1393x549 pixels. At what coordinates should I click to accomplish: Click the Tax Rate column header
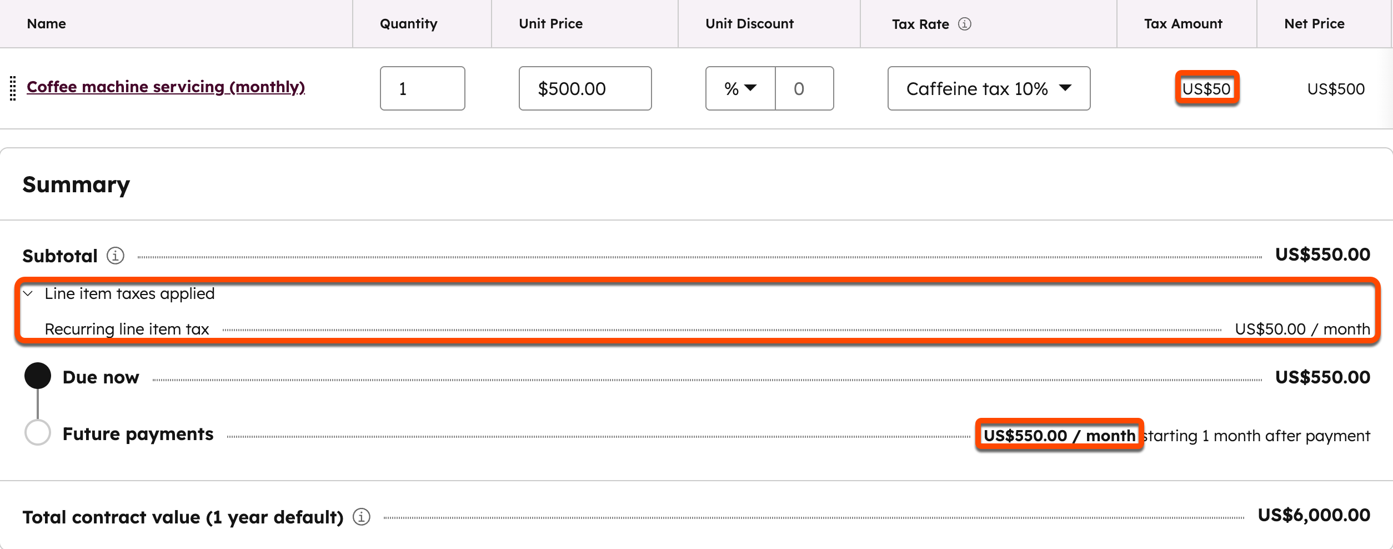tap(920, 24)
